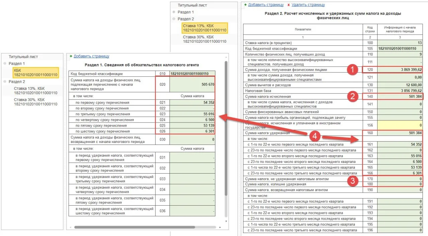Click the 3 856 799,62 value in line 131
Viewport: 428px width, 236px height.
(x=400, y=91)
